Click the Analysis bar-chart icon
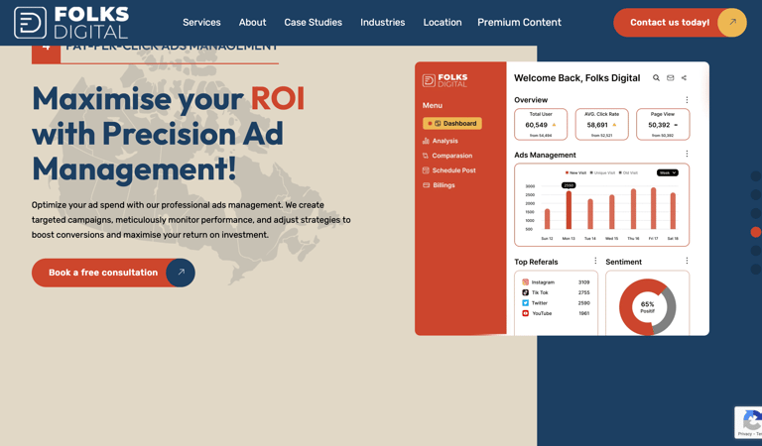762x446 pixels. click(426, 141)
